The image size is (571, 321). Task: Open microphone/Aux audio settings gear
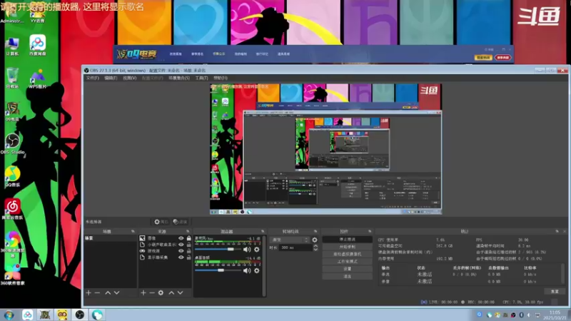257,249
